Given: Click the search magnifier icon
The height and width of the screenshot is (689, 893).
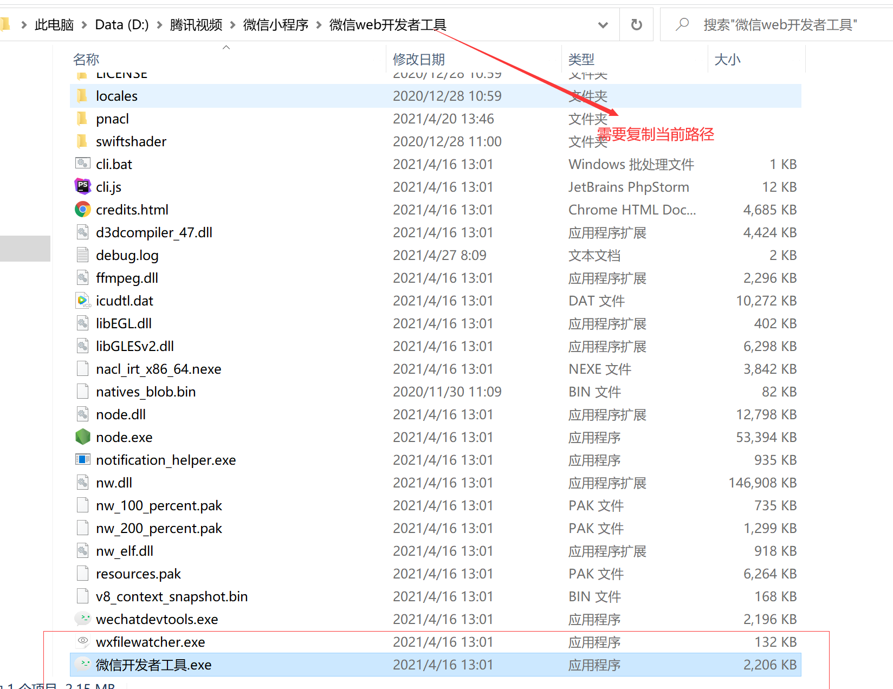Looking at the screenshot, I should click(x=683, y=24).
